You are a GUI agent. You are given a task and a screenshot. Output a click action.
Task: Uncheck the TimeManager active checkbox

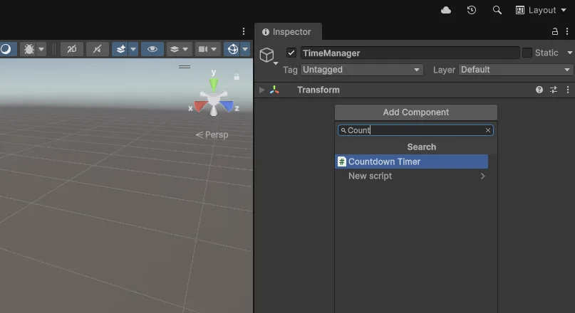(x=291, y=53)
